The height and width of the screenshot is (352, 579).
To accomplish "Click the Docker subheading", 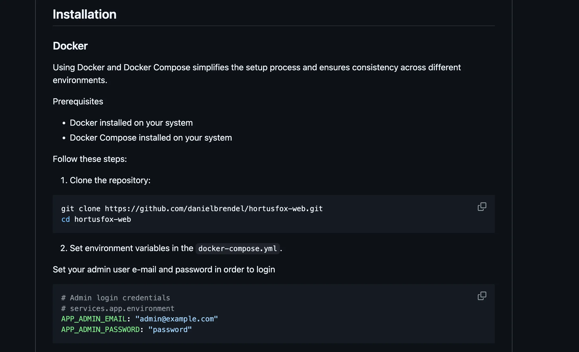I will click(70, 46).
